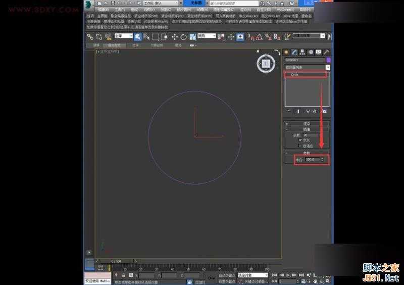The image size is (404, 285).
Task: Collapse the Interpolation rollout
Action: (x=307, y=129)
